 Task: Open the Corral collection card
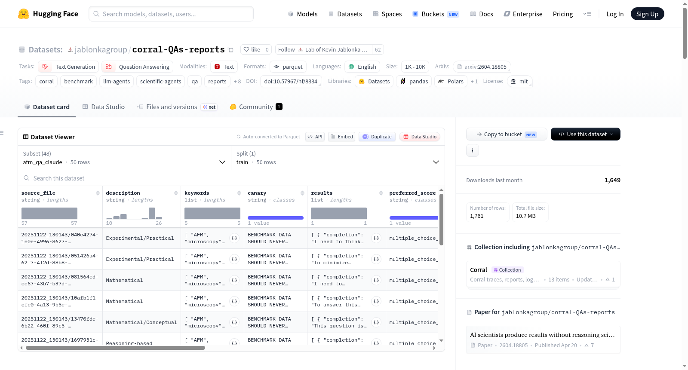[543, 275]
